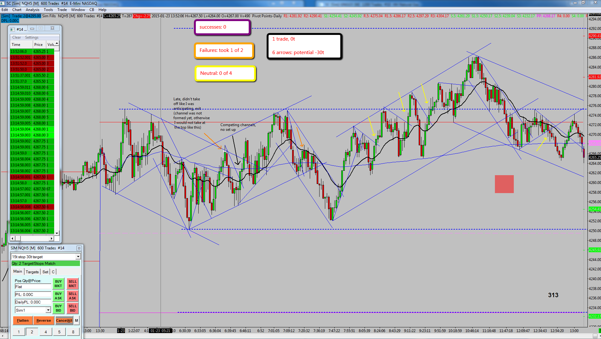The height and width of the screenshot is (339, 601).
Task: Open the CB menu
Action: point(92,10)
